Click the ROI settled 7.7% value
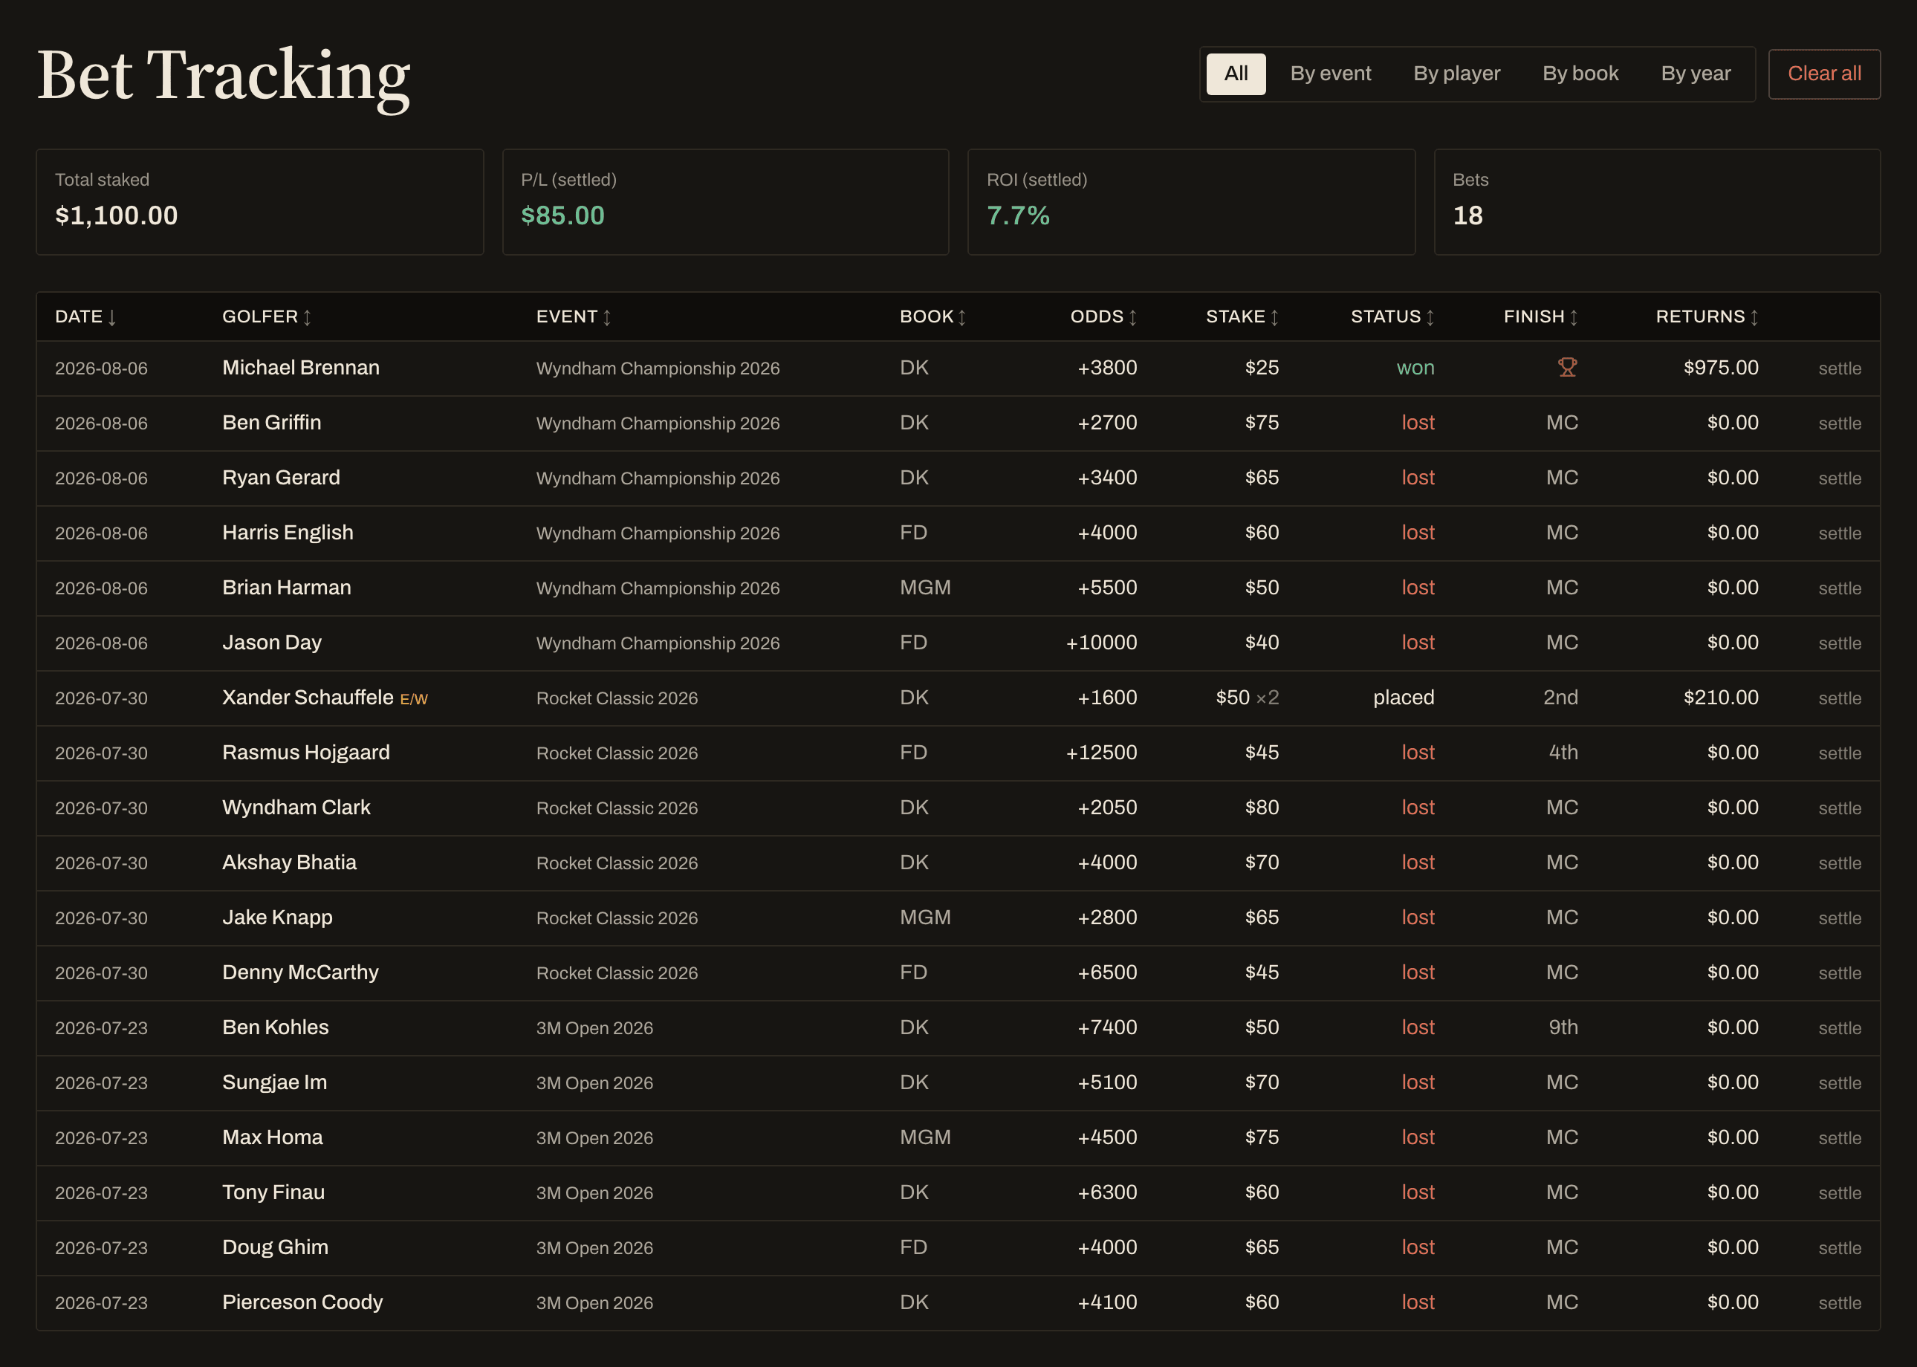Screen dimensions: 1917x1367 [x=1018, y=215]
